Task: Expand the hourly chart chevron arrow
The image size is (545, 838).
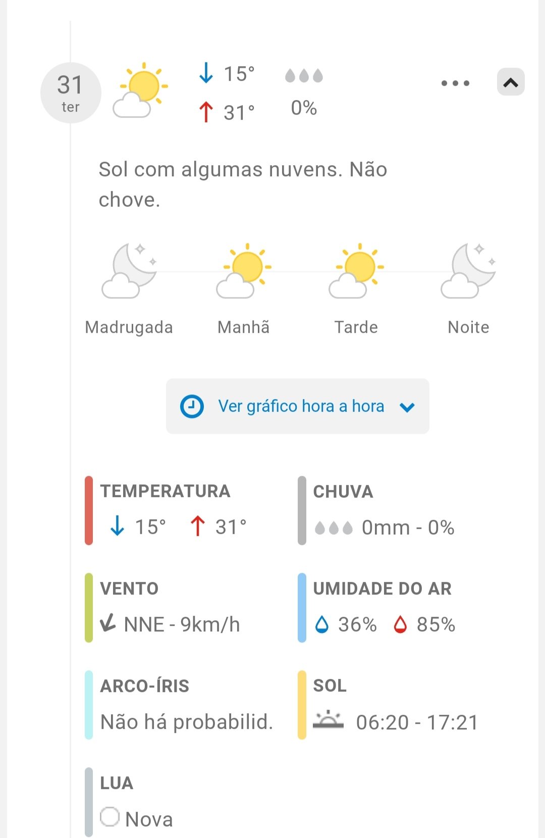Action: pos(407,407)
